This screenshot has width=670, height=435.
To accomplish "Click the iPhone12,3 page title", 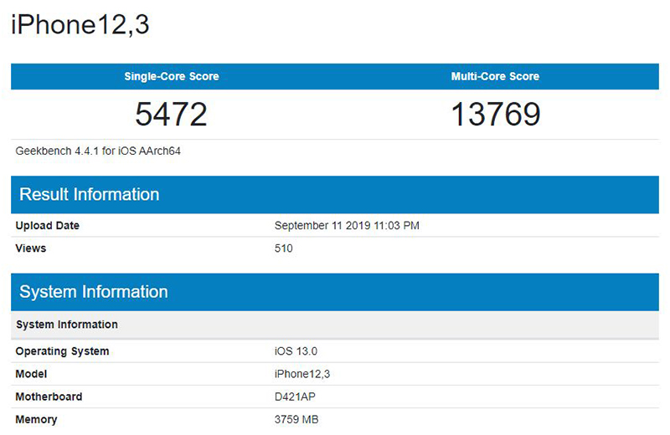I will [x=80, y=25].
